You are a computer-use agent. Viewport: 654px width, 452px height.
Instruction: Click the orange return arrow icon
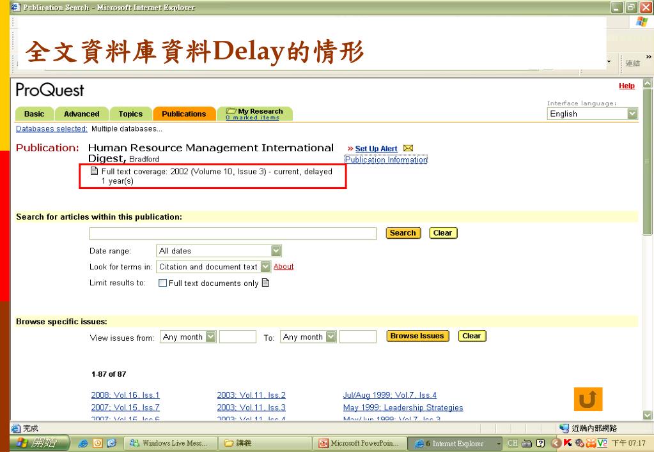point(588,399)
